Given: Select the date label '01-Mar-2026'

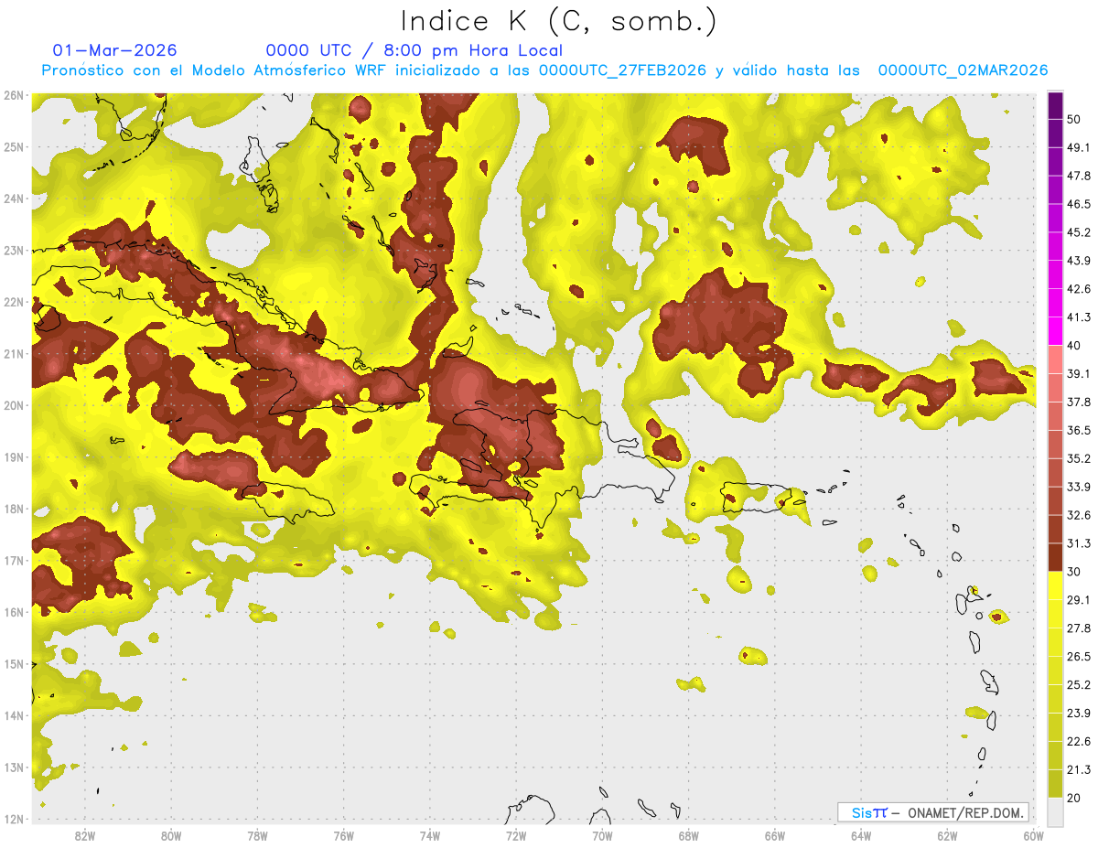Looking at the screenshot, I should pos(115,50).
